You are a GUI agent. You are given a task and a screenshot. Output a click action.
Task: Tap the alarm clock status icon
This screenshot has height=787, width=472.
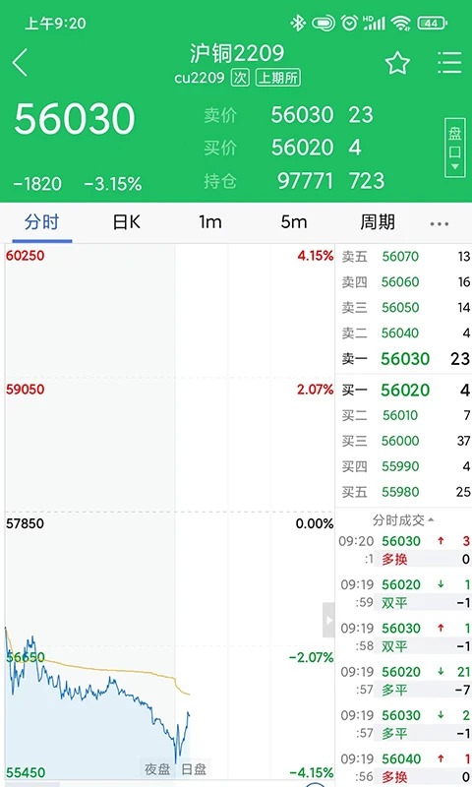click(350, 23)
